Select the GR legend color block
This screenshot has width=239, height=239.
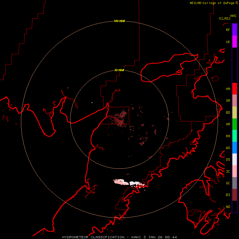234,101
